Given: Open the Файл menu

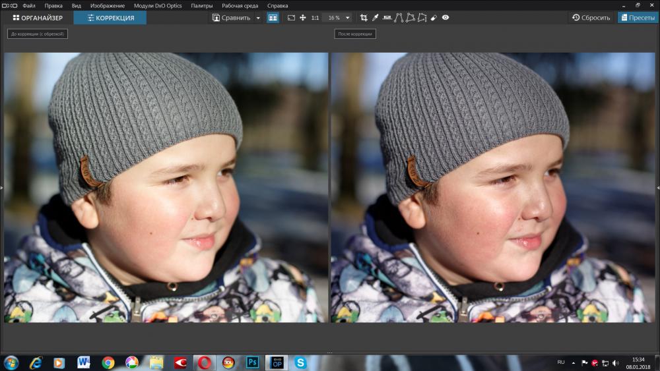Looking at the screenshot, I should click(28, 6).
